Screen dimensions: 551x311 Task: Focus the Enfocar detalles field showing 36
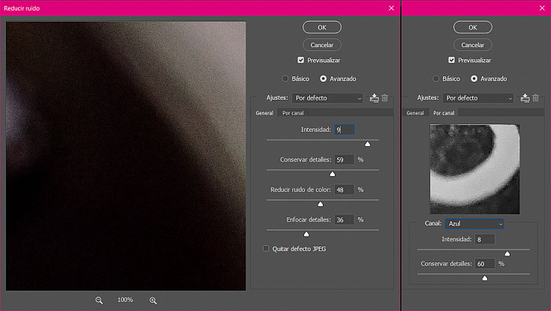(345, 220)
